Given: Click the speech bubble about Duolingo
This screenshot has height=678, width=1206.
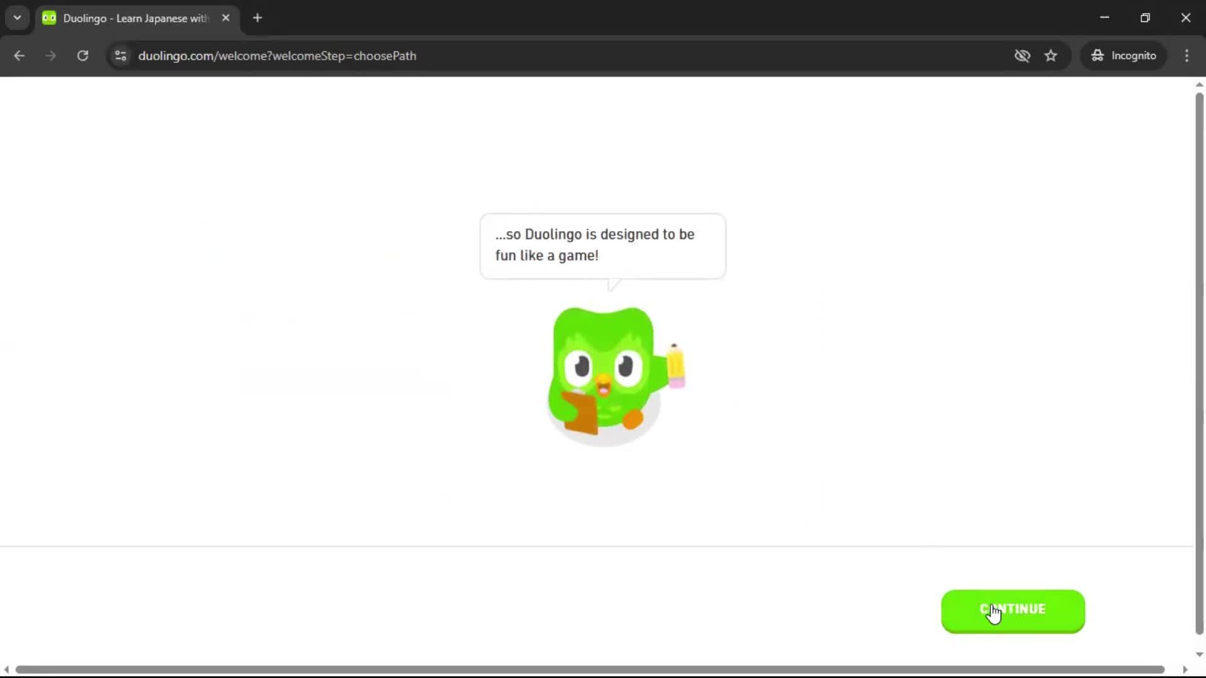Looking at the screenshot, I should 602,245.
